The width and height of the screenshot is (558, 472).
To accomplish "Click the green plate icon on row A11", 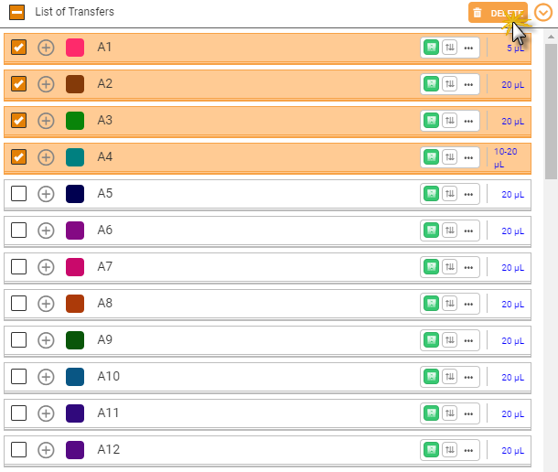I will pyautogui.click(x=431, y=413).
